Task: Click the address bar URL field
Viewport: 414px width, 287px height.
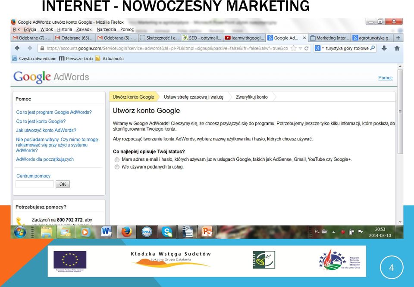Action: point(167,48)
